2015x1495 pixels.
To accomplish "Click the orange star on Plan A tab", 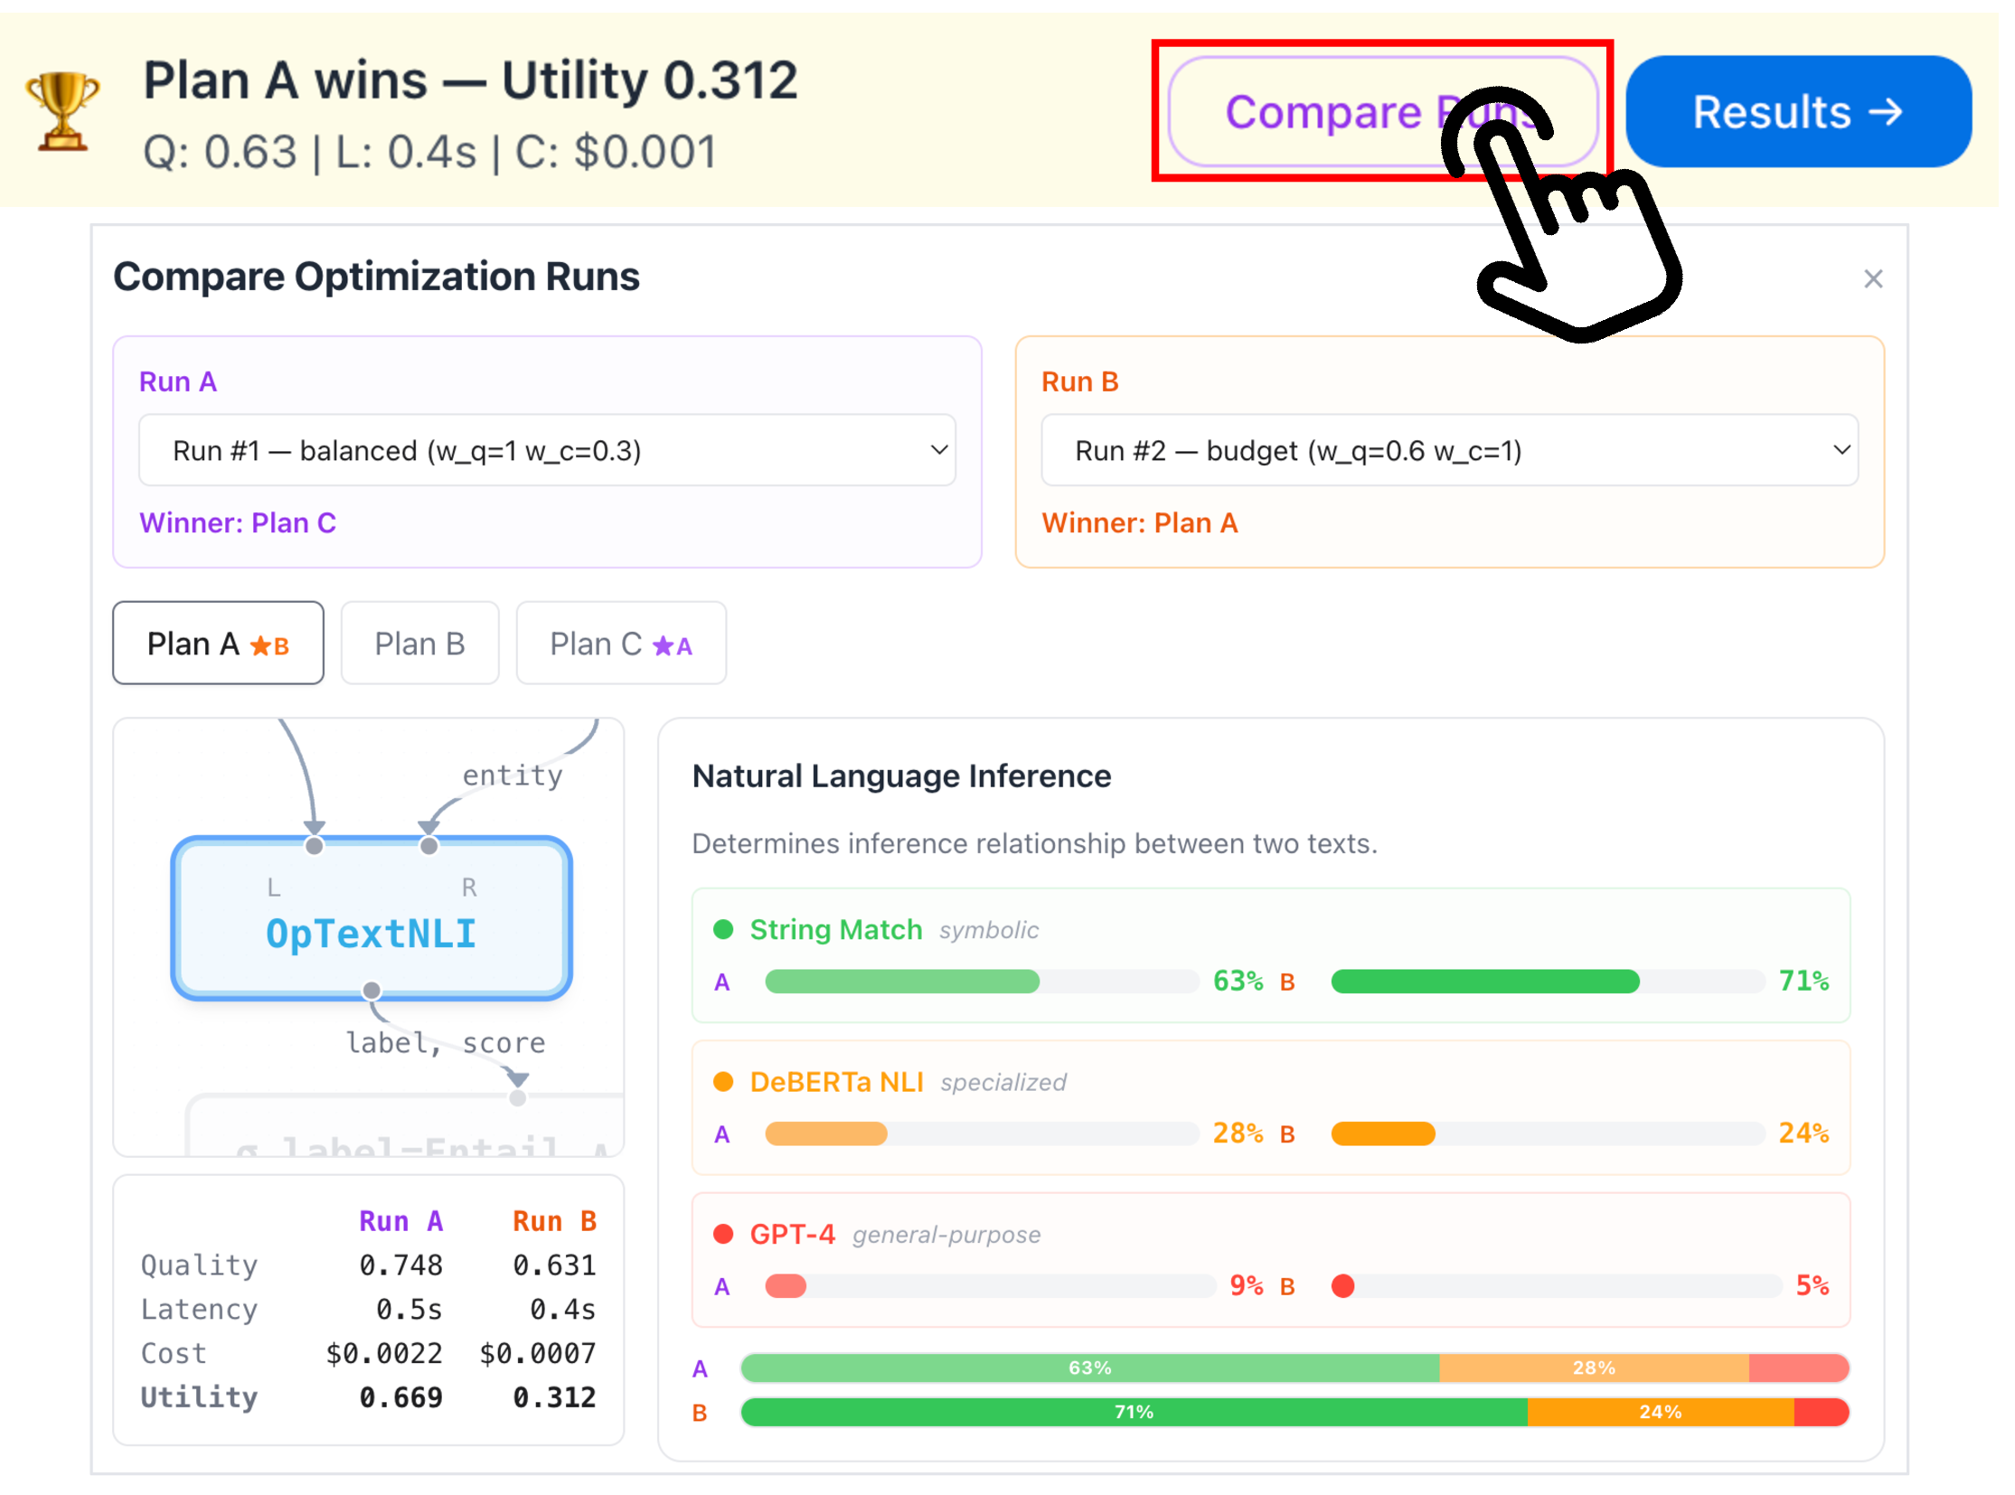I will pyautogui.click(x=259, y=646).
